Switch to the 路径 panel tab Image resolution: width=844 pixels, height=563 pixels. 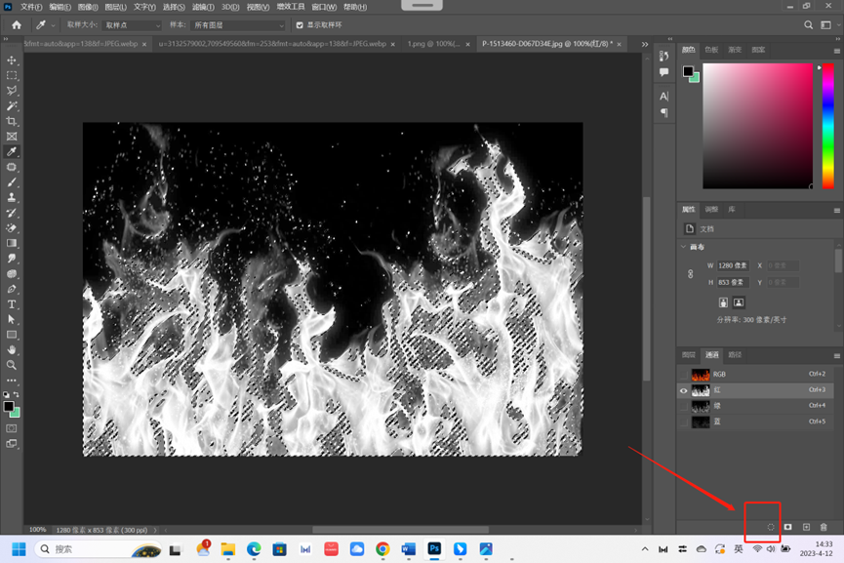click(x=736, y=355)
